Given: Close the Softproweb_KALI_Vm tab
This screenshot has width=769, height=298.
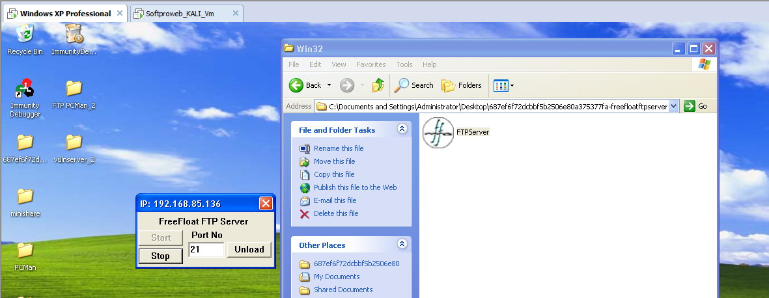Looking at the screenshot, I should (236, 13).
